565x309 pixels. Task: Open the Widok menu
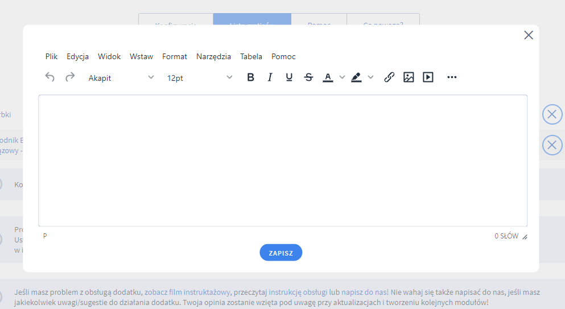pyautogui.click(x=109, y=56)
